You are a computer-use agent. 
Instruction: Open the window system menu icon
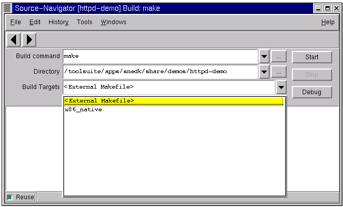[x=8, y=9]
